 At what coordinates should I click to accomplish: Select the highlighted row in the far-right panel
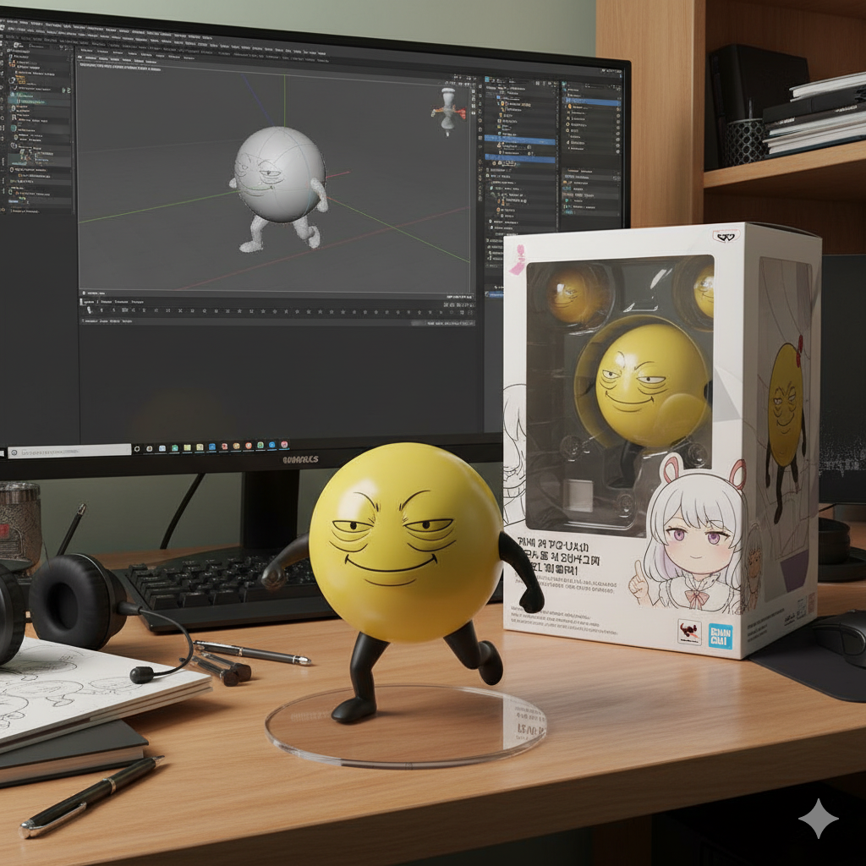[591, 102]
